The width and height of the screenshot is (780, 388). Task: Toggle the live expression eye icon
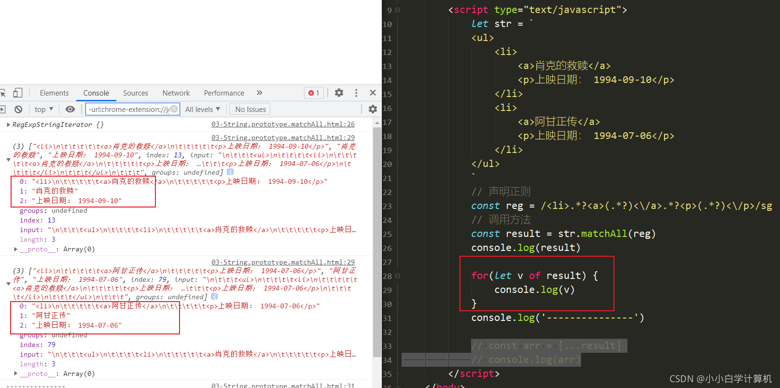[x=70, y=110]
